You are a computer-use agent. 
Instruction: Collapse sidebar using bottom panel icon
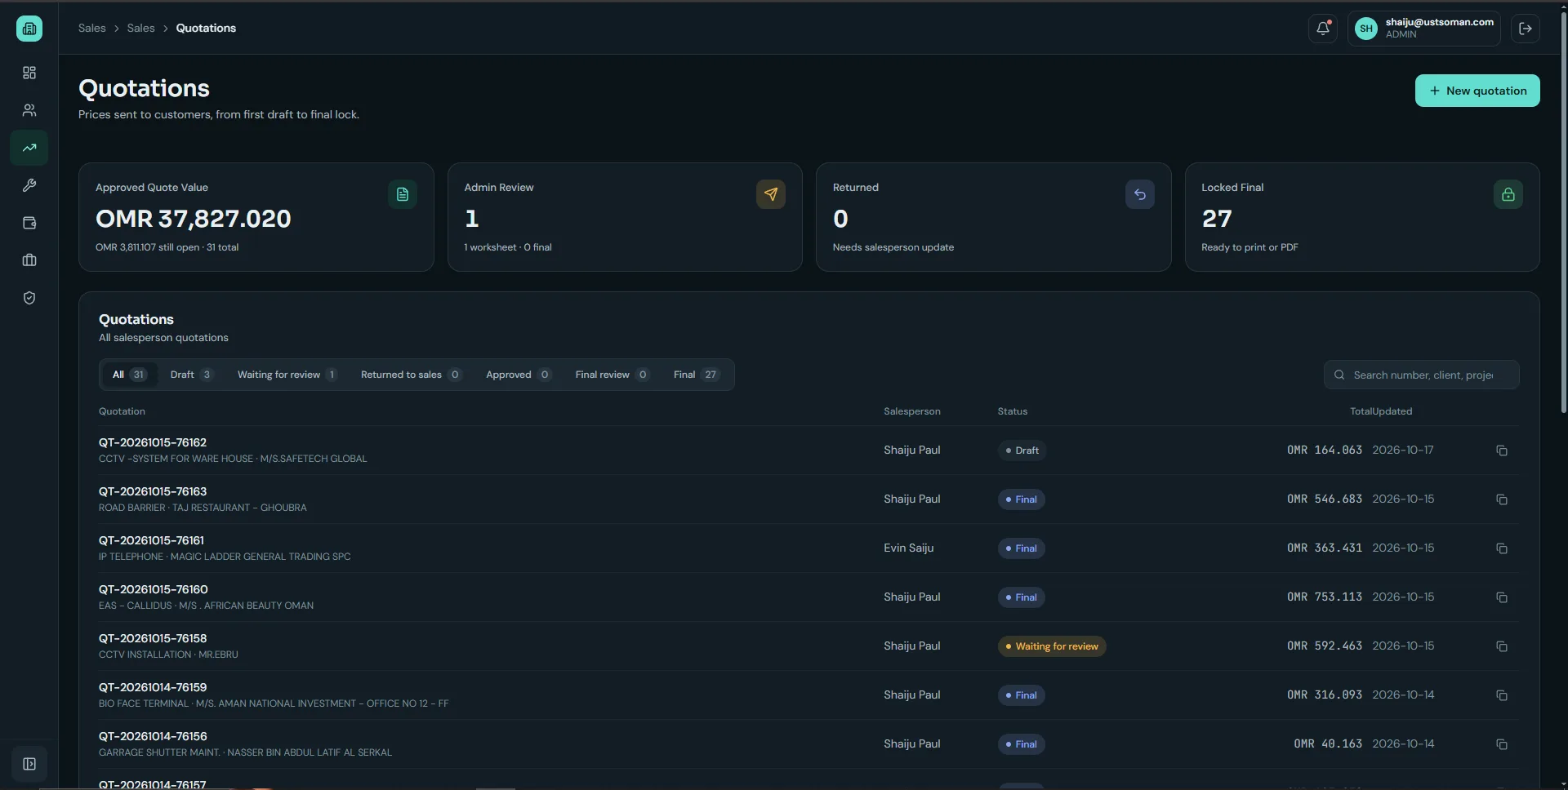pos(29,764)
